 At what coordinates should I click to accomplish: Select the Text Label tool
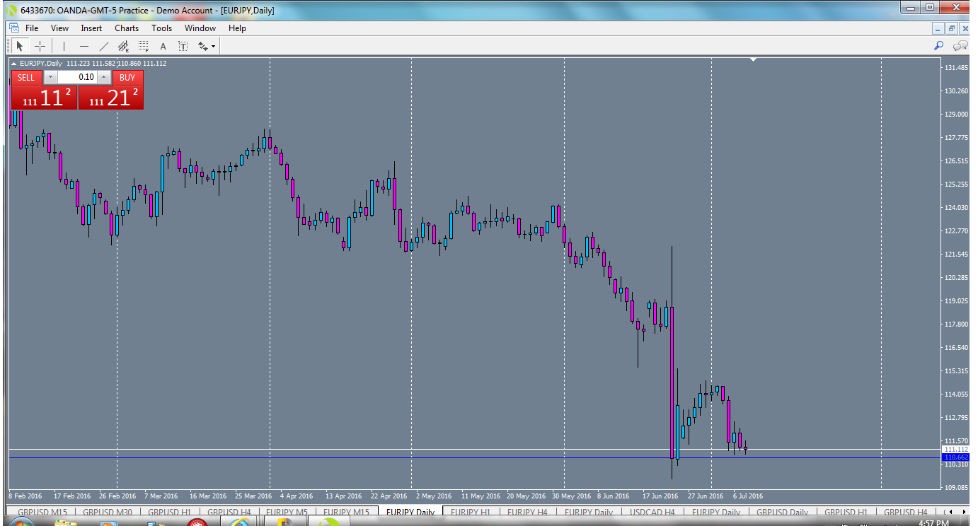(x=183, y=46)
